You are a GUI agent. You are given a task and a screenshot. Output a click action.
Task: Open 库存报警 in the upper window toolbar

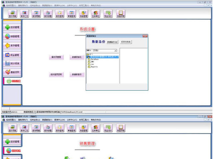48,14
